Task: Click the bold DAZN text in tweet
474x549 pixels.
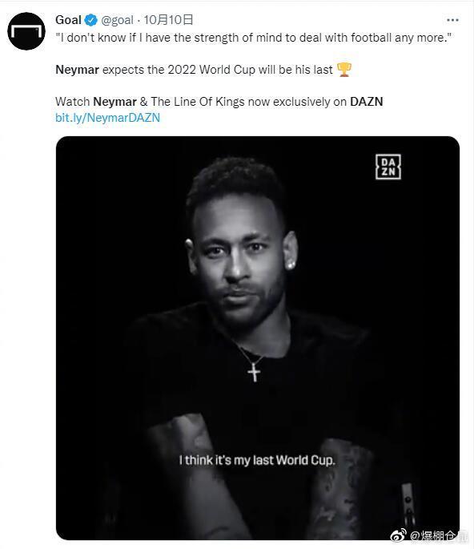Action: [x=366, y=102]
